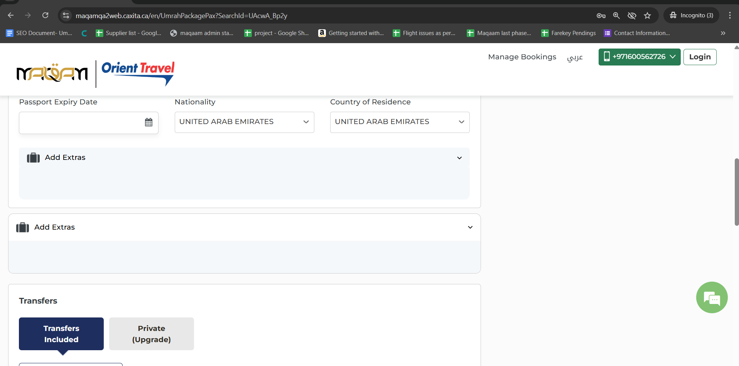Click the Login button
Viewport: 739px width, 366px height.
point(700,57)
